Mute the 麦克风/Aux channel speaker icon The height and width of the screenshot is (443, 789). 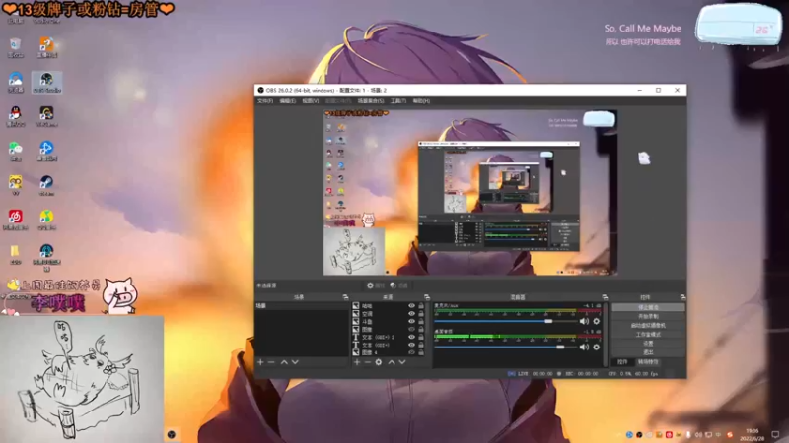584,321
